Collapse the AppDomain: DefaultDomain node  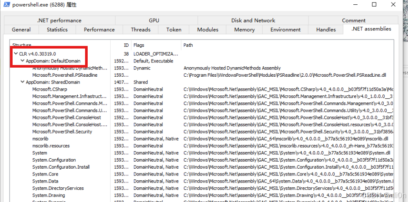tap(23, 61)
